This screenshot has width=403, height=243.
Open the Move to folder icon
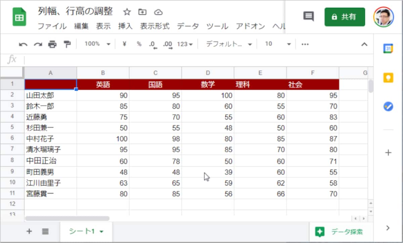[142, 12]
